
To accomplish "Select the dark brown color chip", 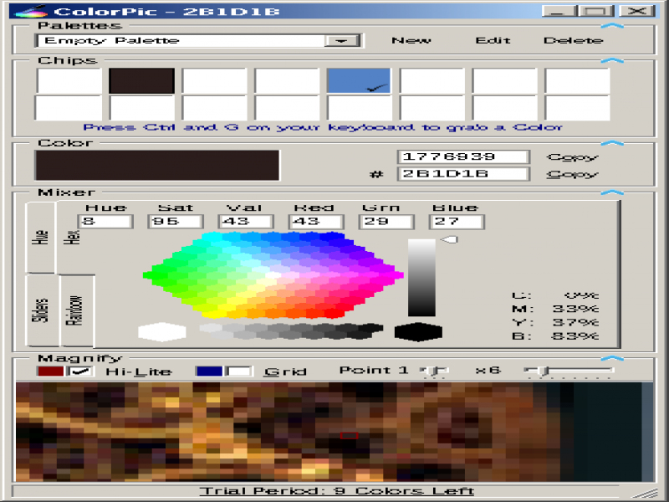I will [x=141, y=81].
